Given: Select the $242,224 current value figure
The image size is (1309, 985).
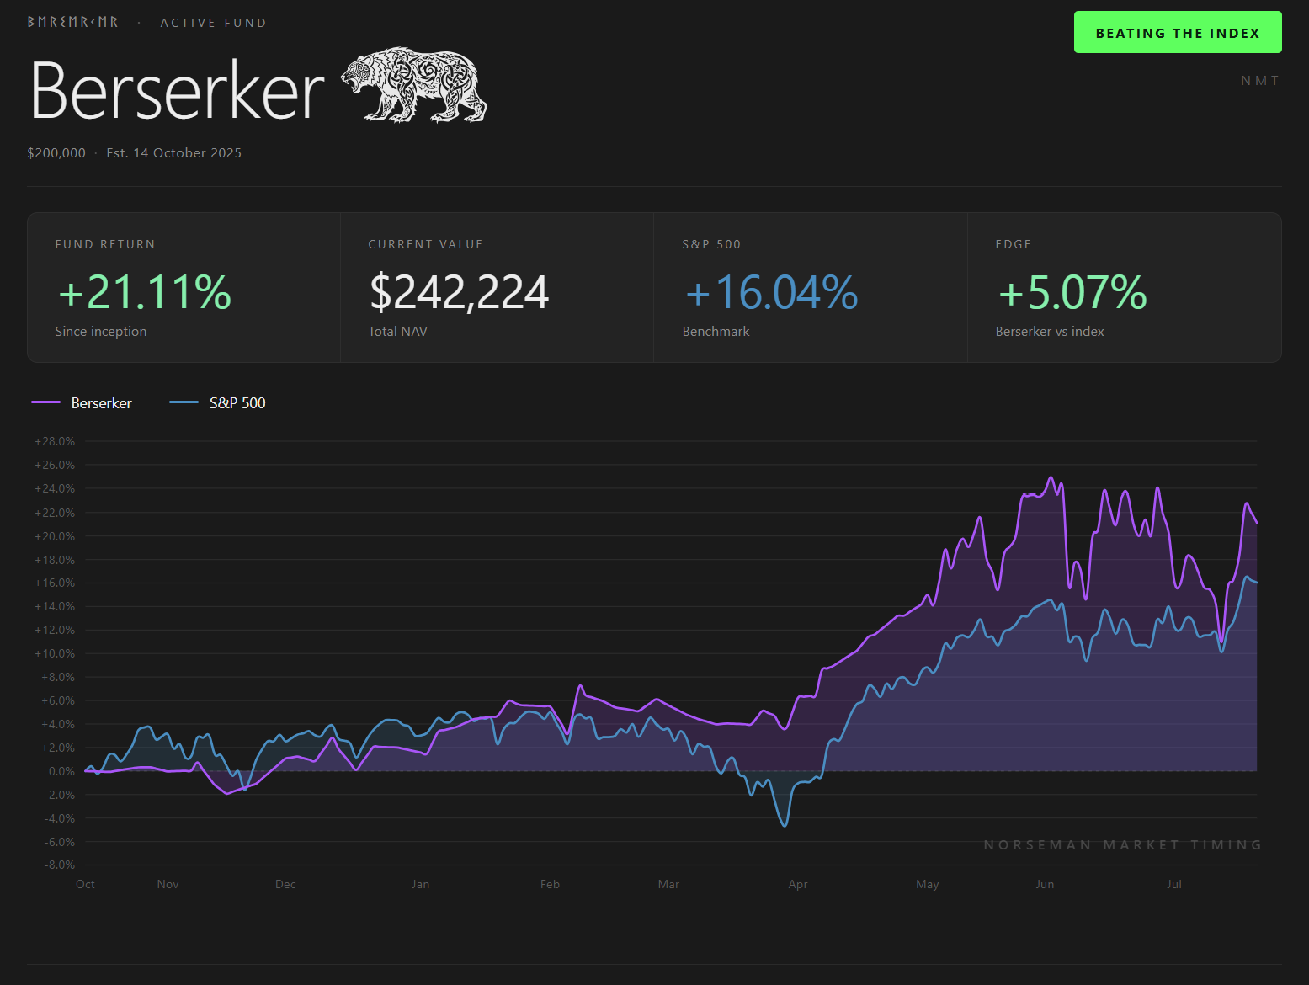Looking at the screenshot, I should [x=459, y=291].
